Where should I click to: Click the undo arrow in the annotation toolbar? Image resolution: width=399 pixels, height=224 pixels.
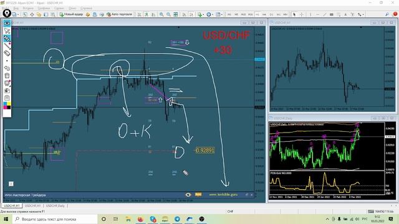tap(7, 68)
